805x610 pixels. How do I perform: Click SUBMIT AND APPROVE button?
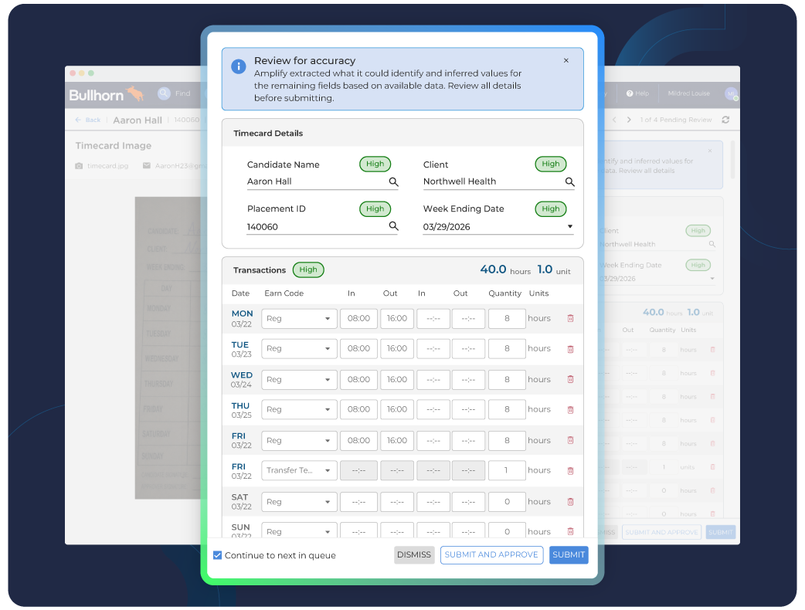pos(491,554)
